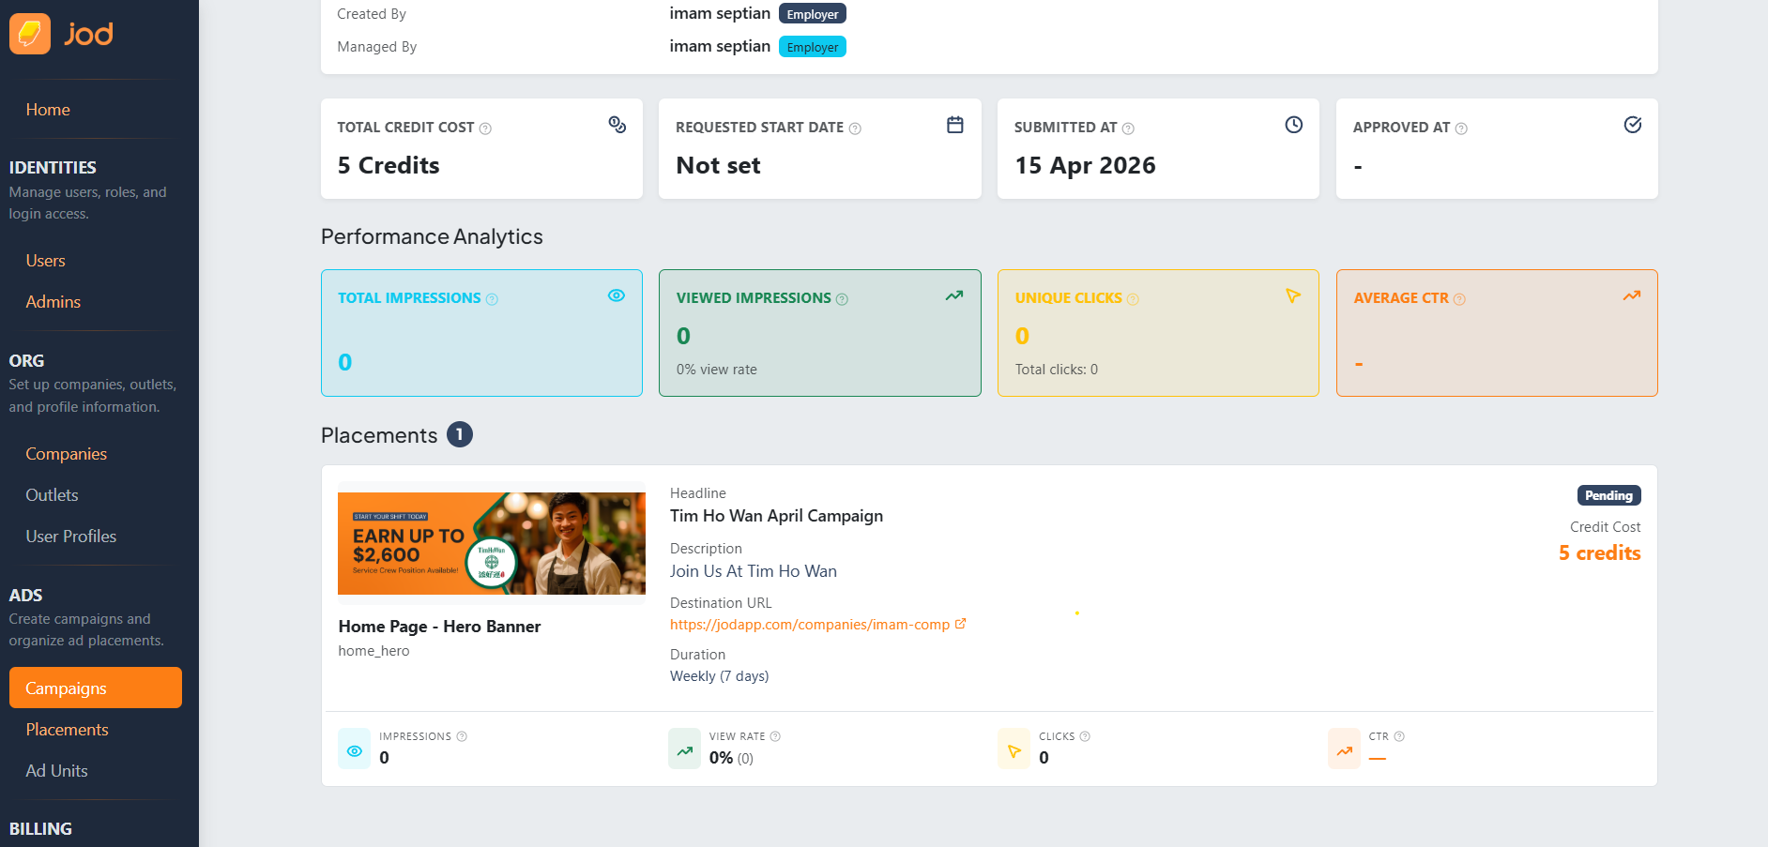Click the 0% view rate text
Viewport: 1768px width, 847px height.
[x=717, y=370]
